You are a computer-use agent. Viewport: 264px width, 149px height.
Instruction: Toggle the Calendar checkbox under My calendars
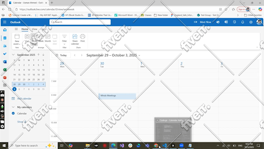[13, 113]
